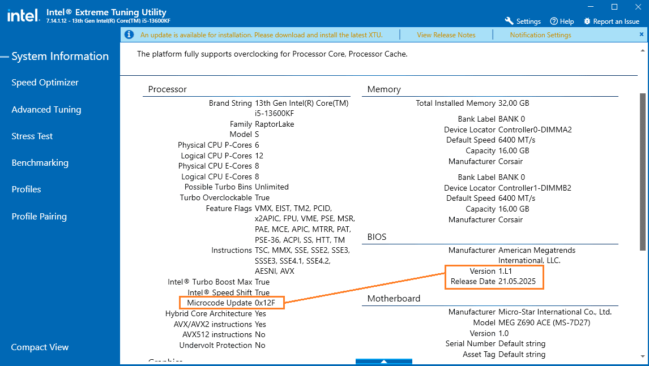Select motherboard model MEG Z690 ACE

pos(544,322)
